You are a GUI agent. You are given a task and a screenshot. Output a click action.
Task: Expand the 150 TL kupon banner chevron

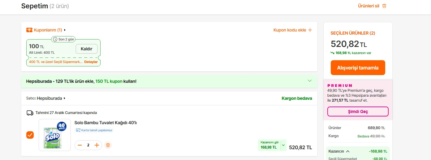[x=310, y=81]
